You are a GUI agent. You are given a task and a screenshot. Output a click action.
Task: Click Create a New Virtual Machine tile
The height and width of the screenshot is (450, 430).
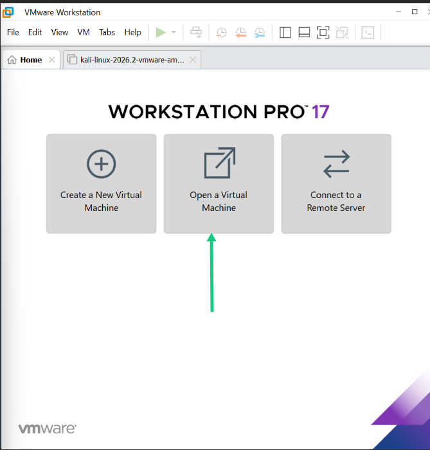point(102,184)
